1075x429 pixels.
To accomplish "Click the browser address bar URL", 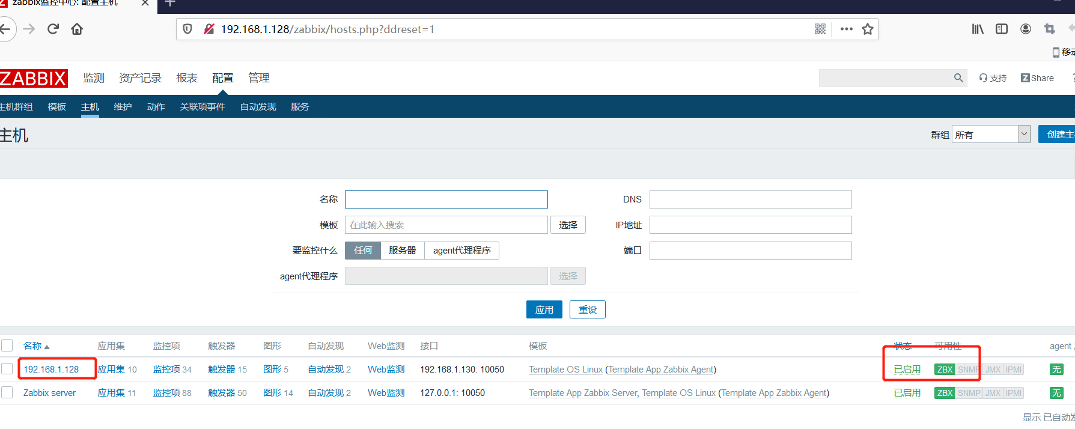I will (x=327, y=29).
